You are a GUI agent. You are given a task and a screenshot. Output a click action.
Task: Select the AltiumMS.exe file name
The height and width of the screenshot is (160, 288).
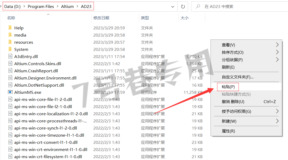[28, 92]
